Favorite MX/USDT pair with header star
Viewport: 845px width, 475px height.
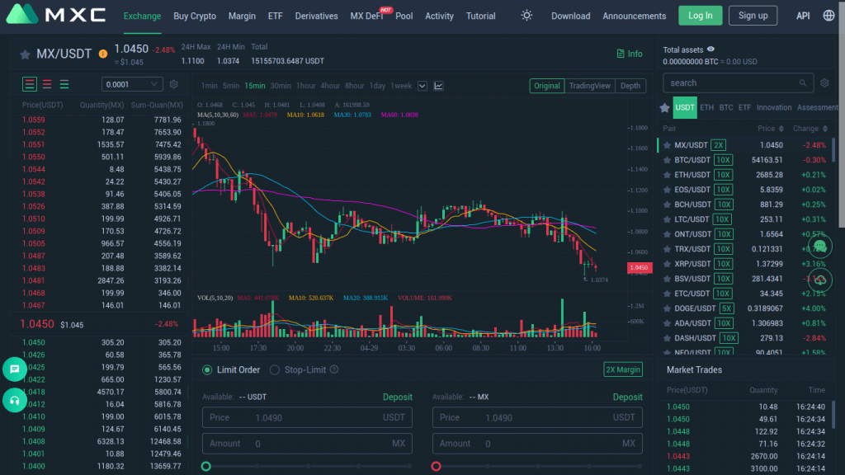tap(25, 54)
